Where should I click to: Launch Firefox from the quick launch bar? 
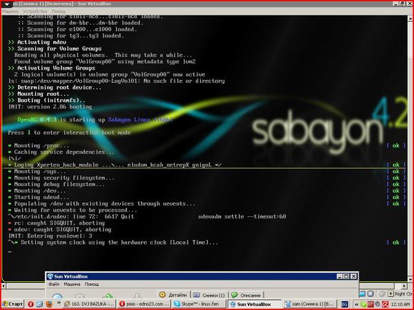[x=49, y=304]
